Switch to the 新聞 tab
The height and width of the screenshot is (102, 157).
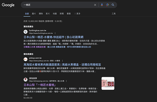pyautogui.click(x=62, y=14)
